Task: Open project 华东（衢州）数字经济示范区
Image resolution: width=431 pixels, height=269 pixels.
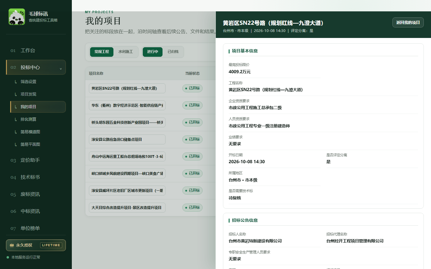Action: tap(127, 106)
